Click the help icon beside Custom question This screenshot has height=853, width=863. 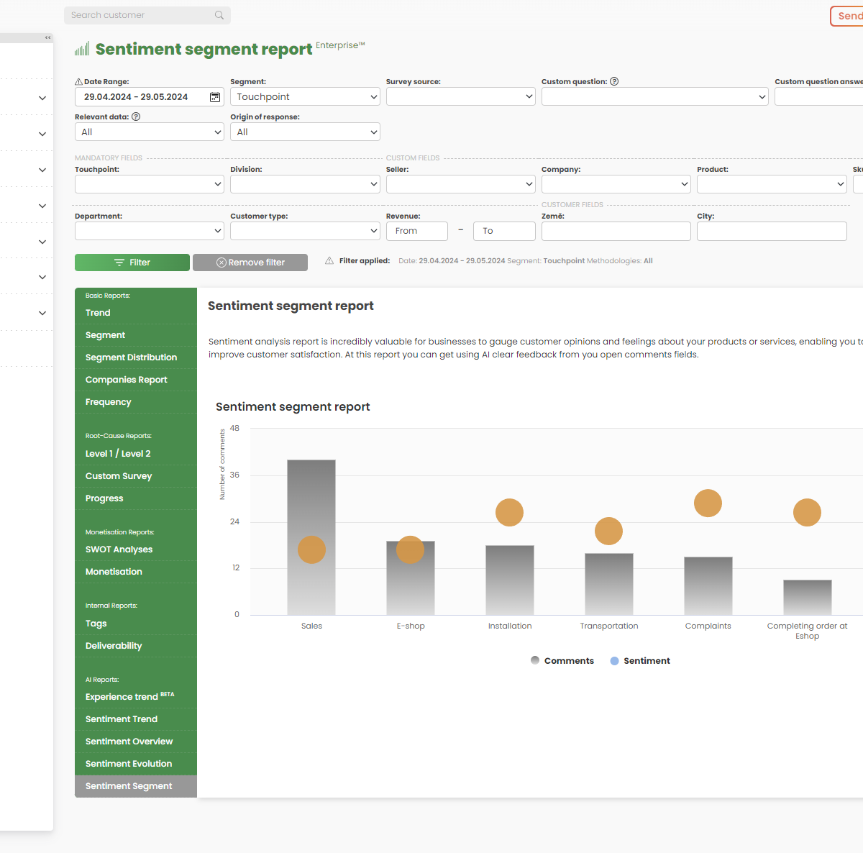(613, 81)
